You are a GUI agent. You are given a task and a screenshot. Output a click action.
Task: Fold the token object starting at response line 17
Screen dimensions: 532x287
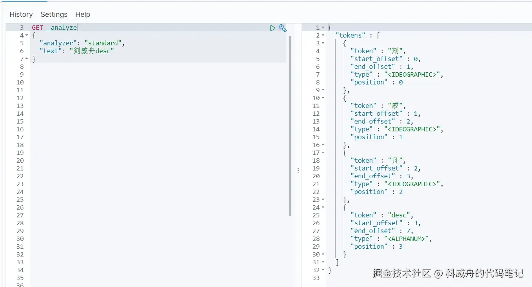[323, 153]
